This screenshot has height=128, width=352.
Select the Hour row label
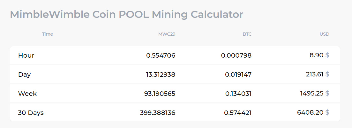26,55
